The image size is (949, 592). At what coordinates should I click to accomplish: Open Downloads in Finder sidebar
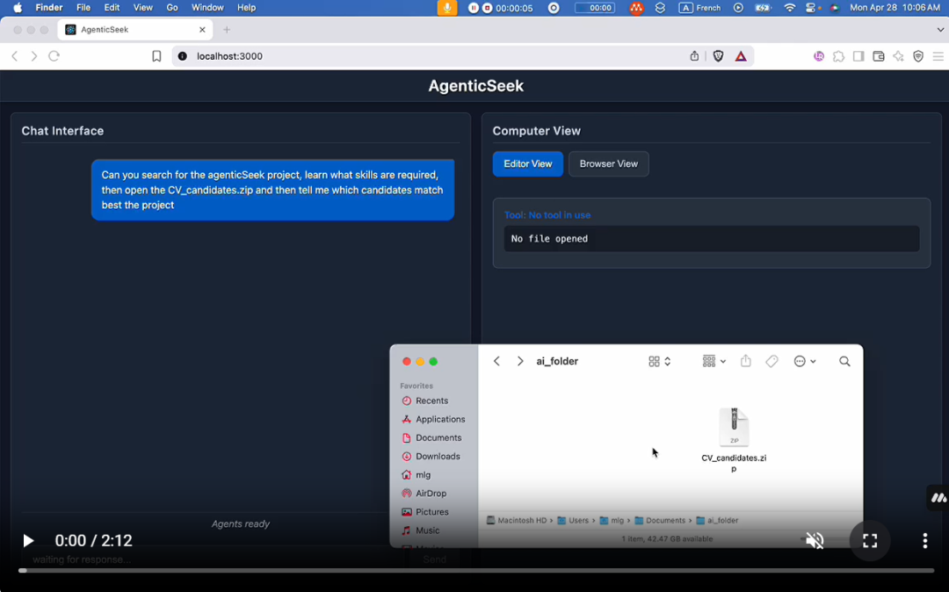click(438, 457)
